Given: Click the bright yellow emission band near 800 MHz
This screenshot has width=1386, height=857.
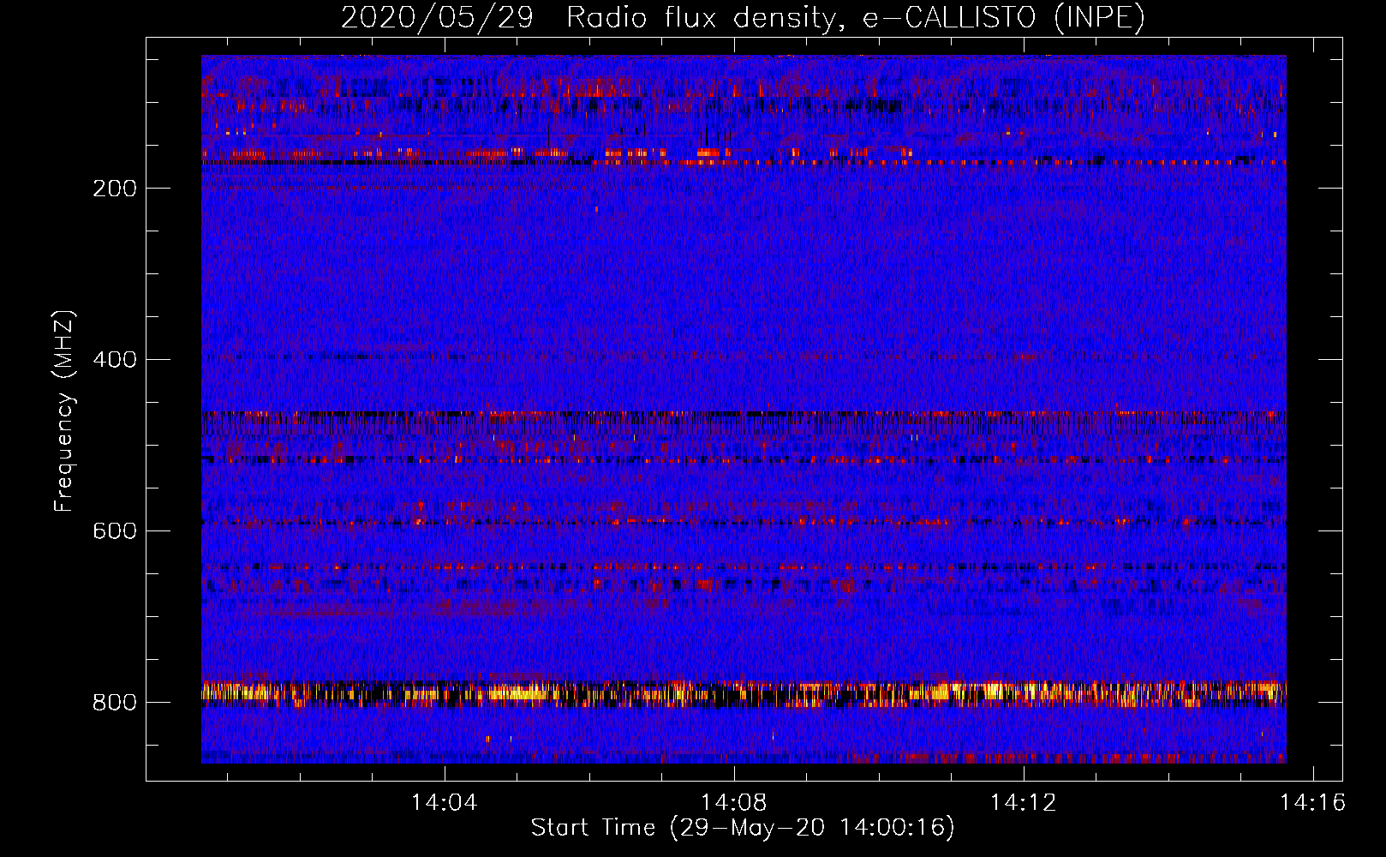Looking at the screenshot, I should pyautogui.click(x=744, y=692).
